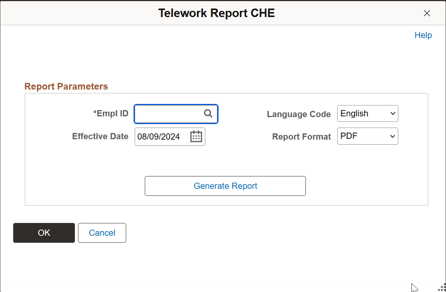Click the Language Code label
Screen dimensions: 446x292
pos(298,114)
